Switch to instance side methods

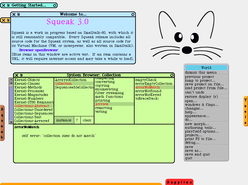[64, 120]
